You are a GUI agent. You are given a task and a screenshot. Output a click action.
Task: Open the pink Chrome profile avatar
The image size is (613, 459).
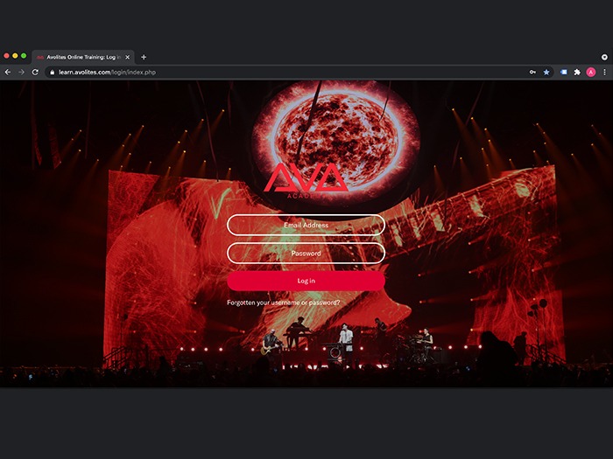[591, 72]
